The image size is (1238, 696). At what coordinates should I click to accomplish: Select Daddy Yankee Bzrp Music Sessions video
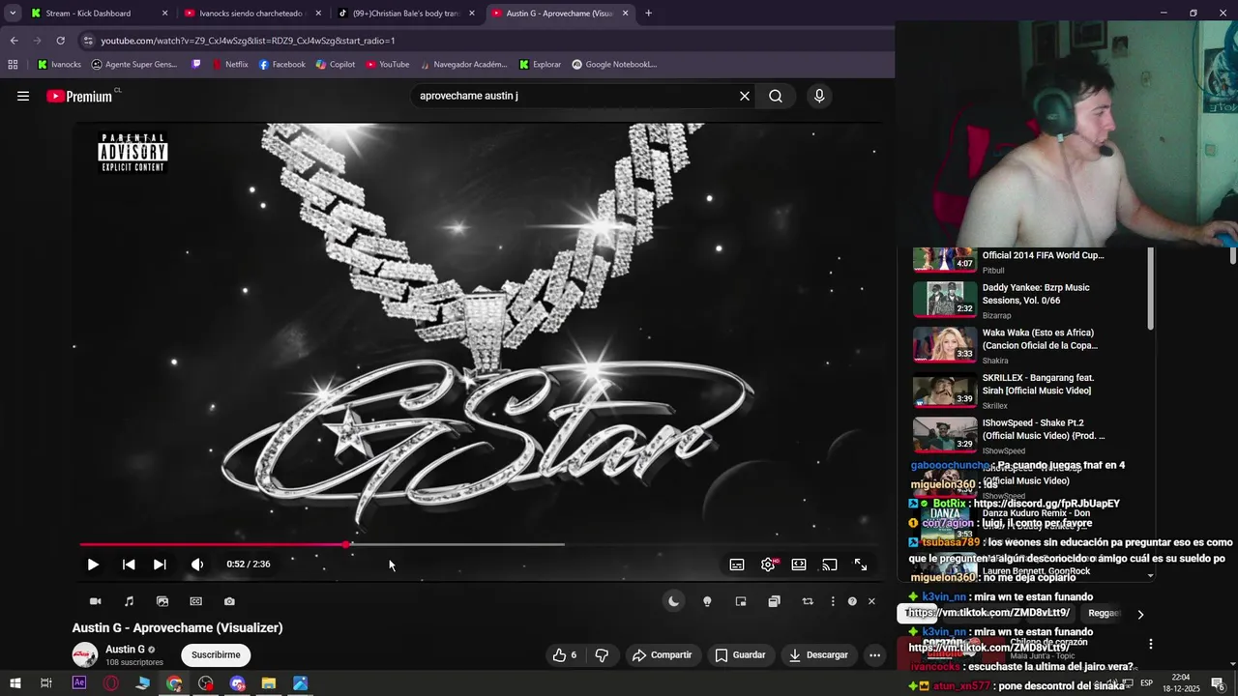point(1025,299)
